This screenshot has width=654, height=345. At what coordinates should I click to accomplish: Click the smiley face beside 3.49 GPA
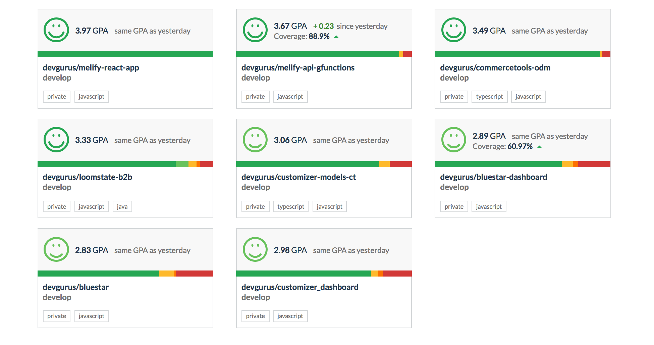454,30
